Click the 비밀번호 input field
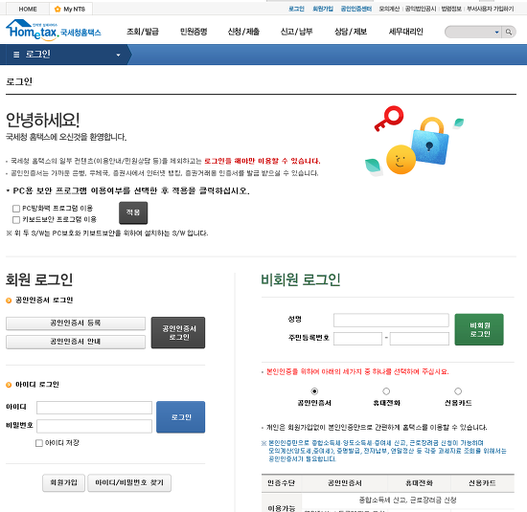The image size is (527, 512). [95, 427]
